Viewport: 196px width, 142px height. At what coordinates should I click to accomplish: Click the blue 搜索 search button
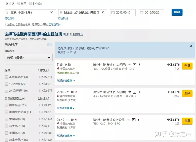click(x=177, y=12)
